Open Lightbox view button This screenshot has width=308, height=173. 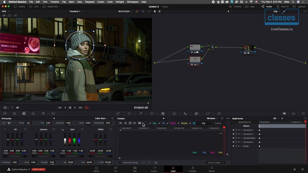click(x=299, y=6)
